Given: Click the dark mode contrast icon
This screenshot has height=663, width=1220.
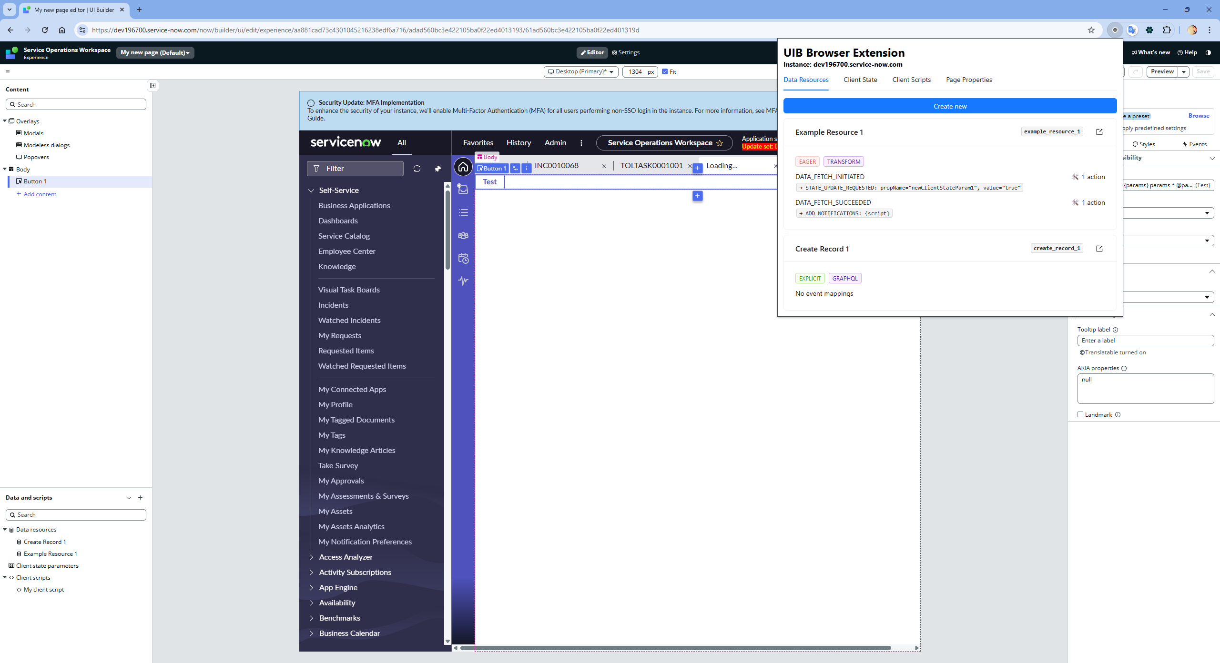Looking at the screenshot, I should point(1208,52).
